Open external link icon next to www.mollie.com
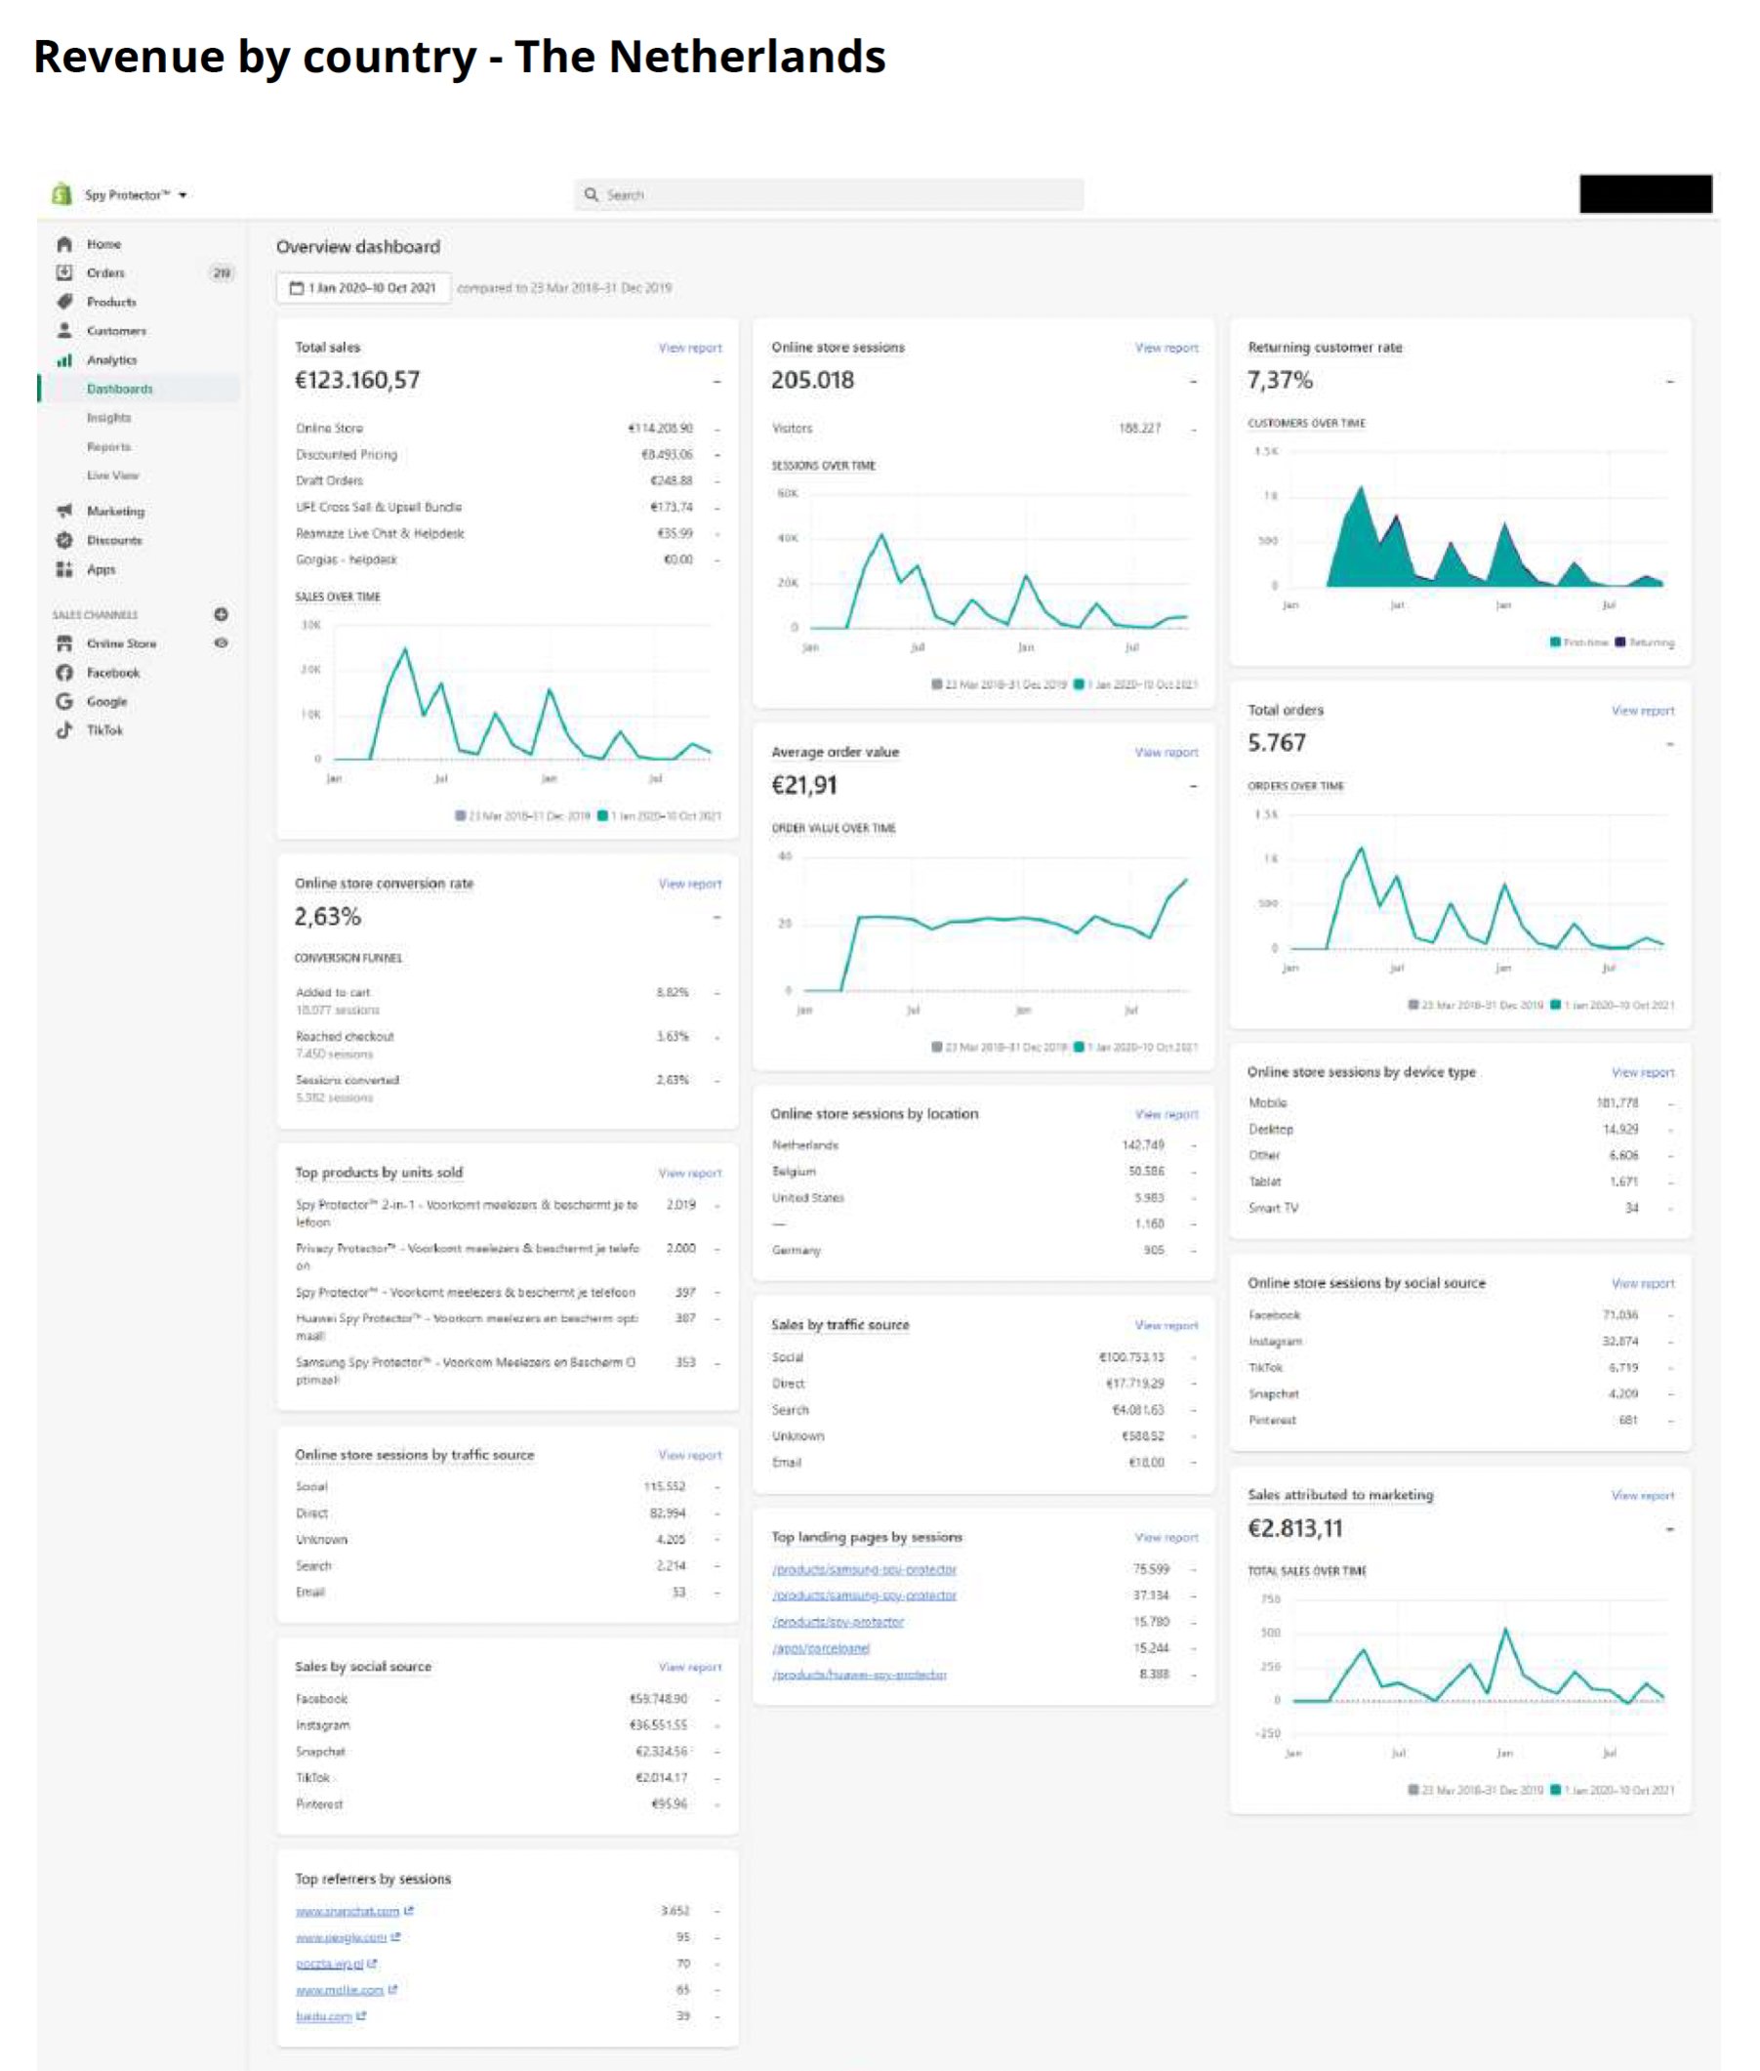The image size is (1760, 2071). [393, 1989]
